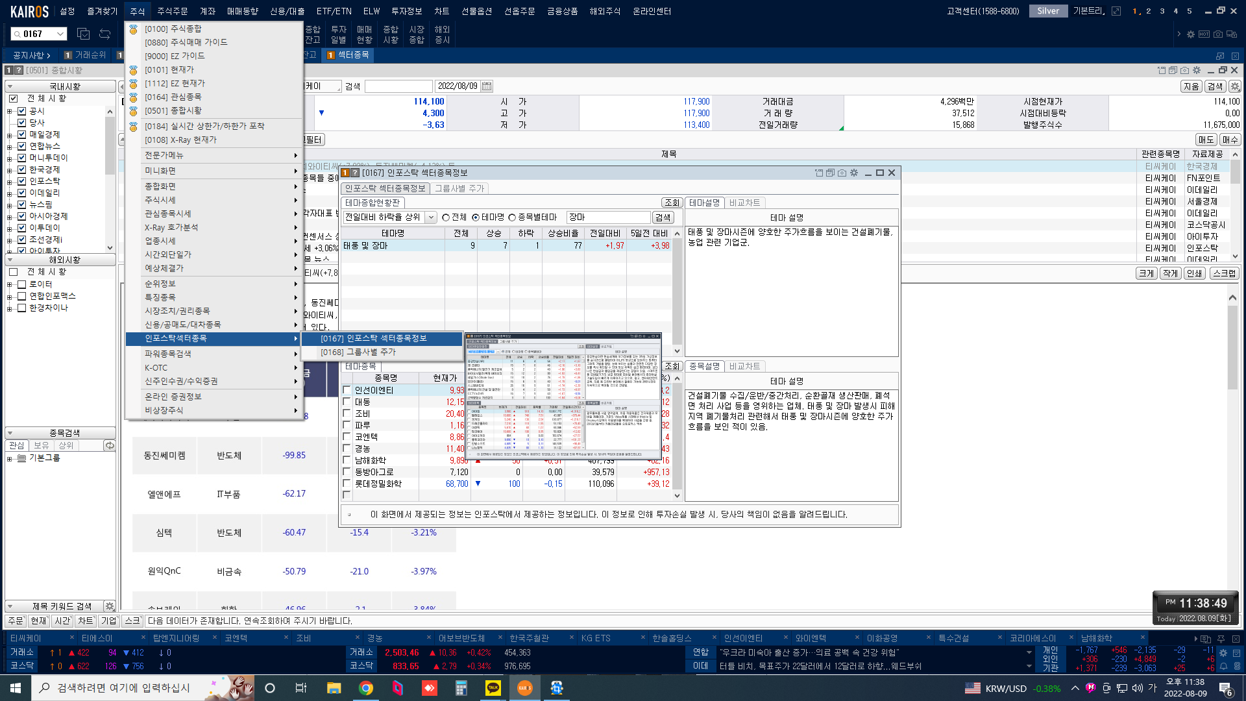The width and height of the screenshot is (1246, 701).
Task: Check the 인선이엔티 stock row checkbox
Action: 347,390
